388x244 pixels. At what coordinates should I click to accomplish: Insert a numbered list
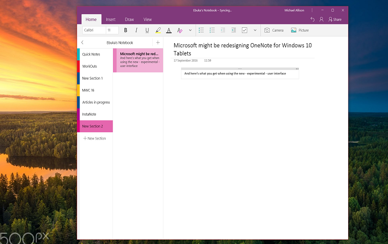point(212,30)
